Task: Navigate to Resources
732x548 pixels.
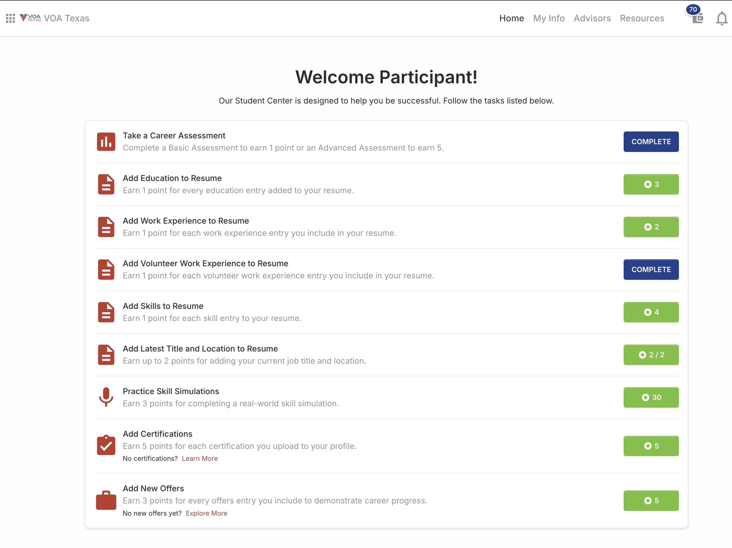Action: click(x=642, y=18)
